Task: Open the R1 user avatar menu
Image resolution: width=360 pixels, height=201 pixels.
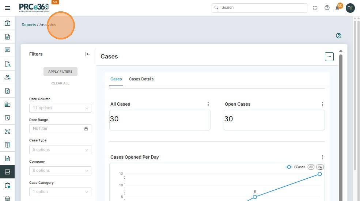Action: pyautogui.click(x=350, y=8)
